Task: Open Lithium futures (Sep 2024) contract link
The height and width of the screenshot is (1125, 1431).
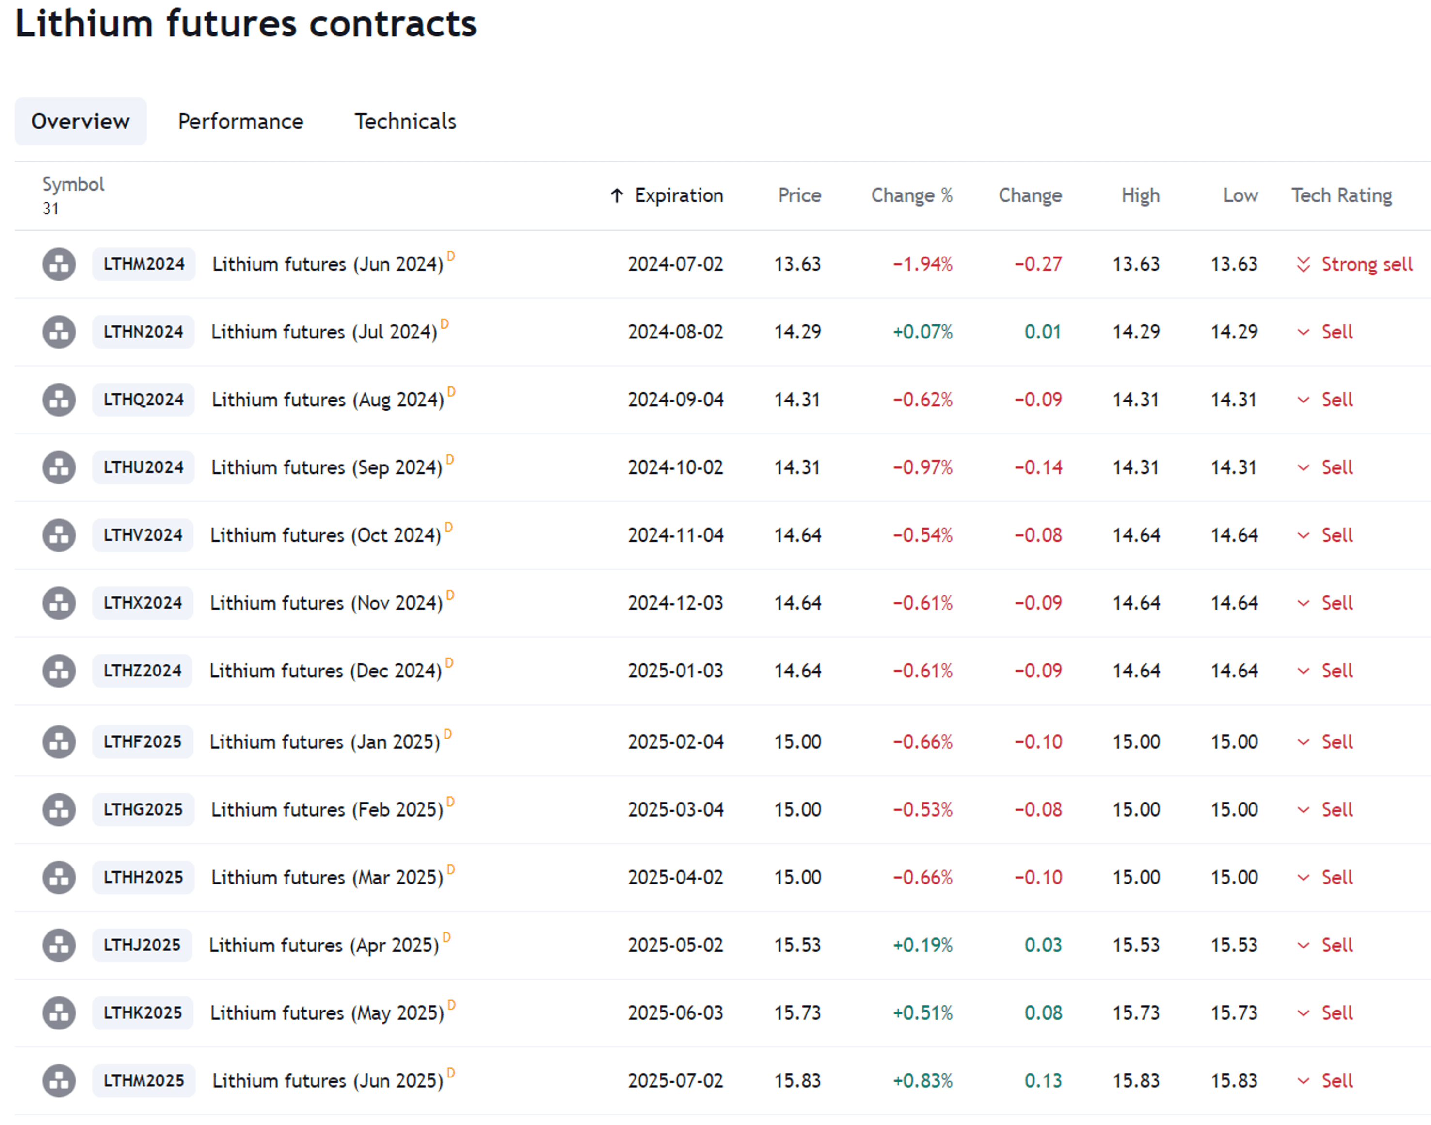Action: point(327,467)
